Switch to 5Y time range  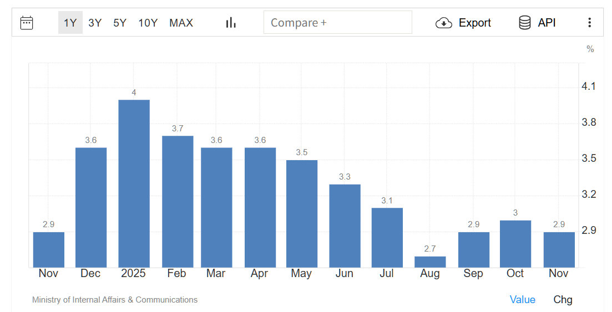[x=120, y=23]
